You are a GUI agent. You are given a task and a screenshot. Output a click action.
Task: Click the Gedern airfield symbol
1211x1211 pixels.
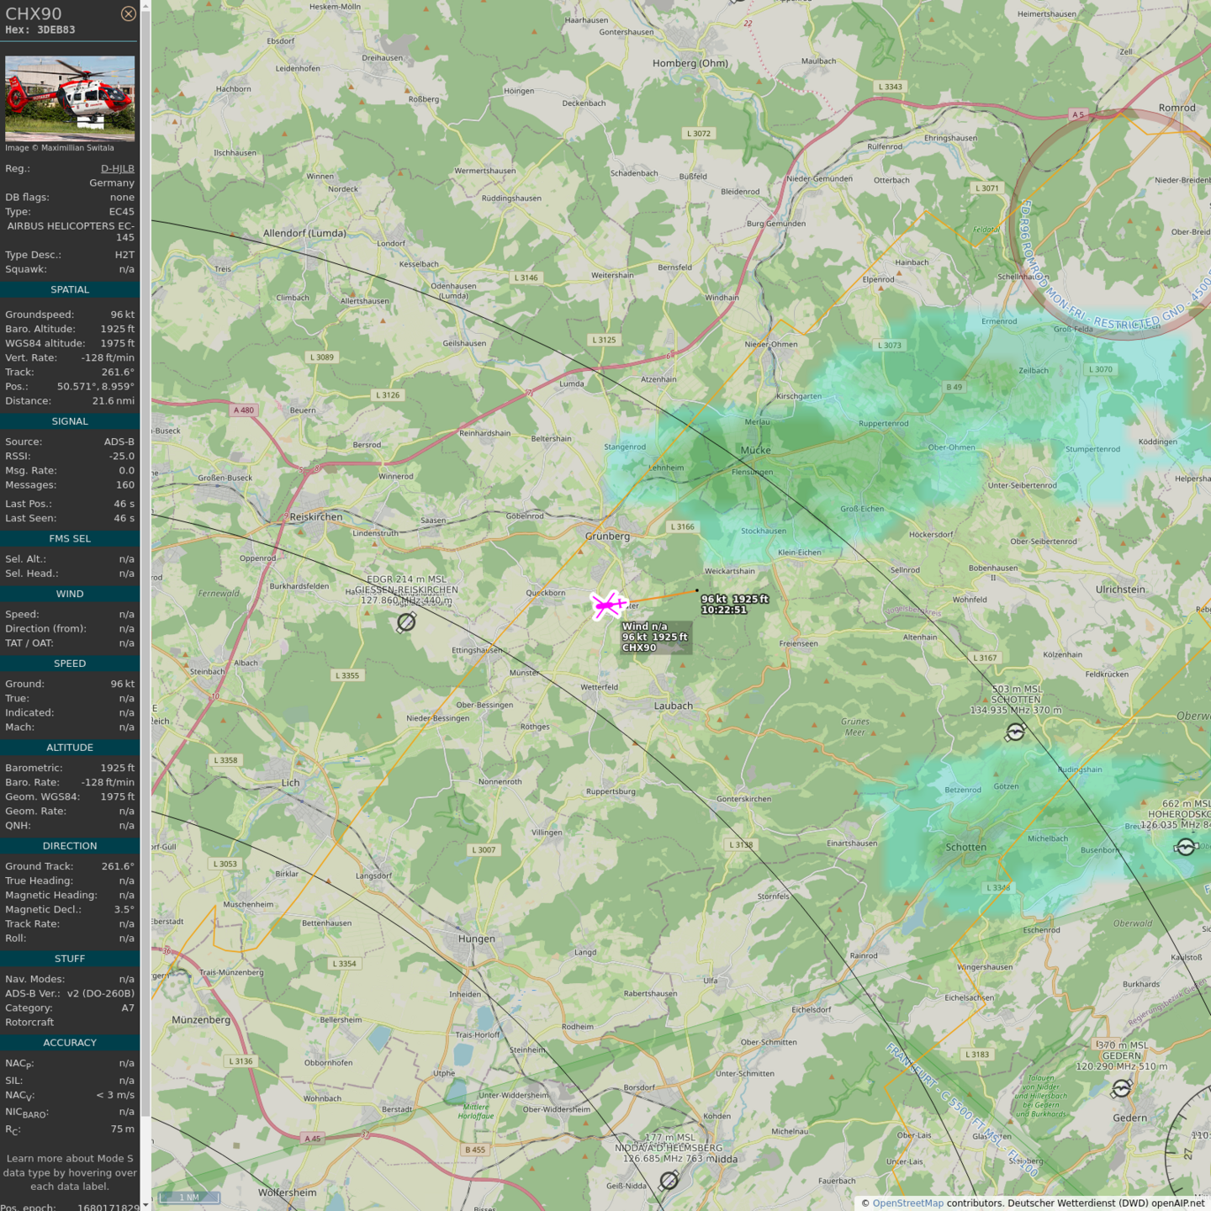1121,1089
